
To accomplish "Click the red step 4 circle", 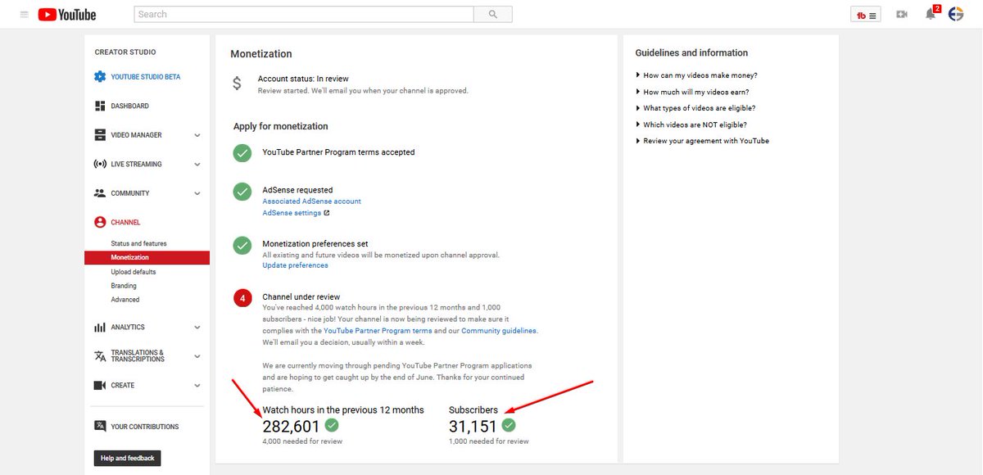I will (242, 298).
